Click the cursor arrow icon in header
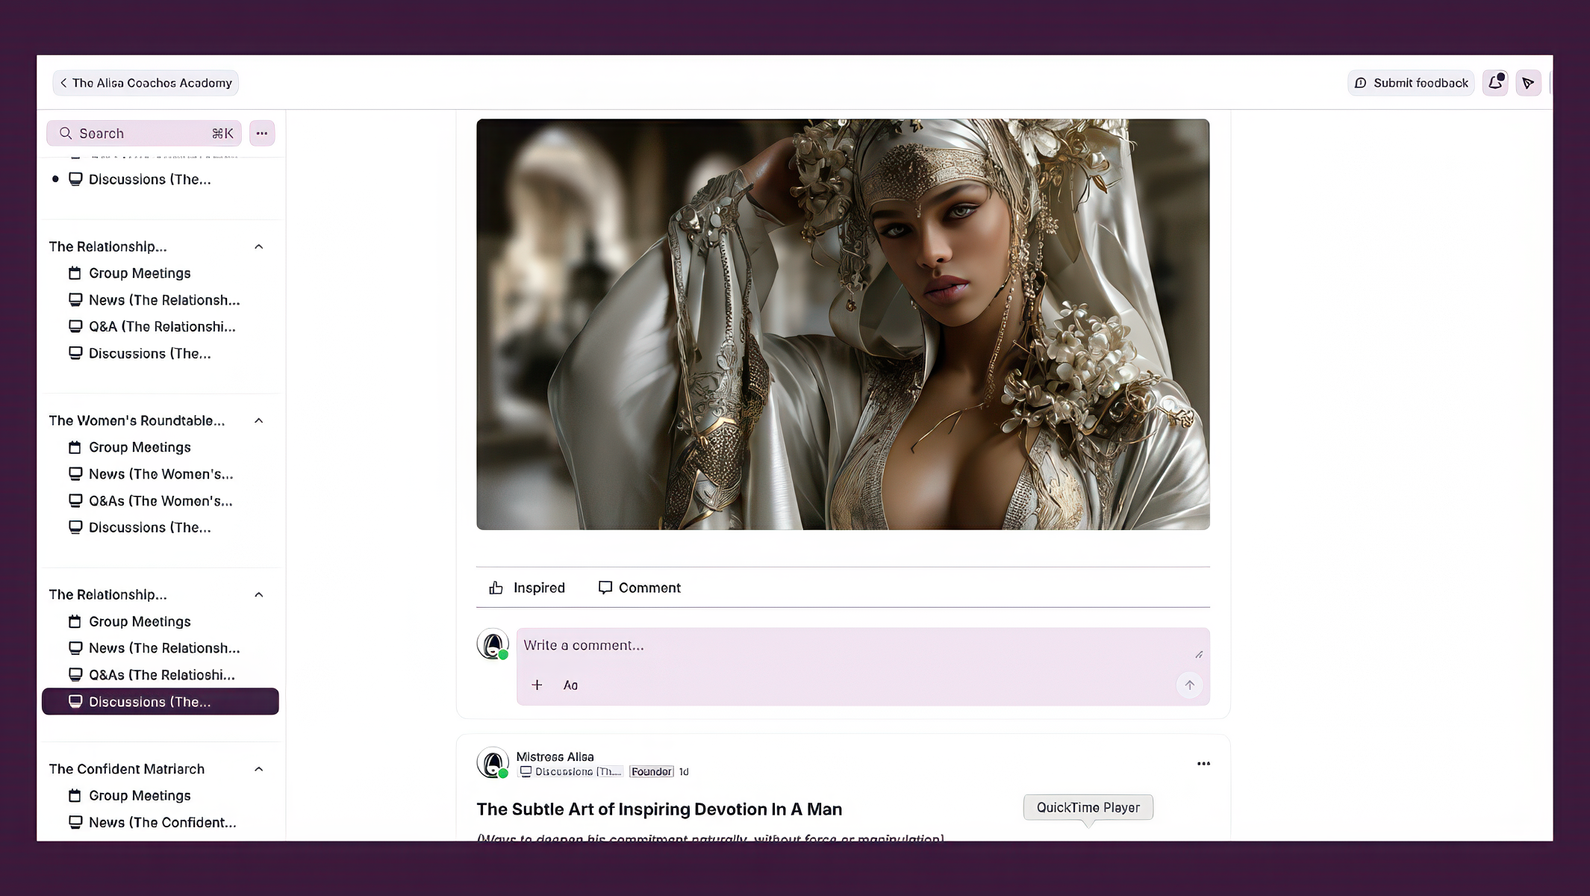Viewport: 1590px width, 896px height. pos(1528,83)
